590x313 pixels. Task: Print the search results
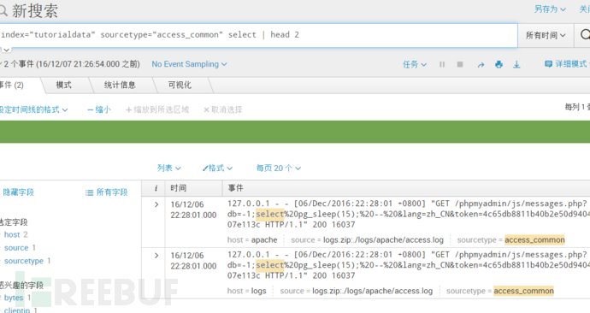click(x=499, y=64)
